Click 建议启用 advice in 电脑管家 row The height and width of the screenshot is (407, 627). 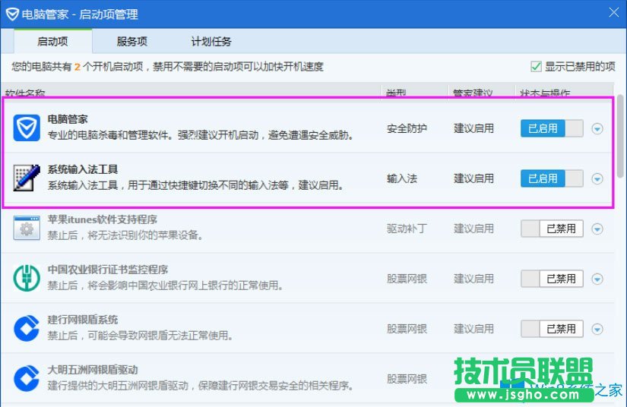click(473, 128)
